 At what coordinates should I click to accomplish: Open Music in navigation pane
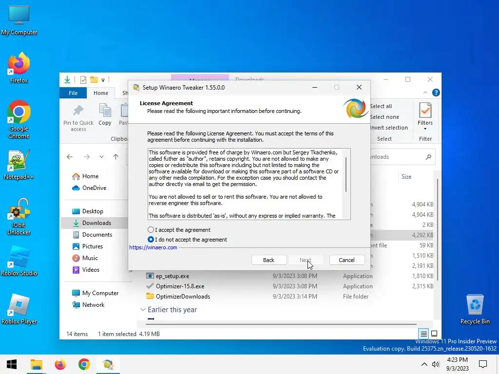click(90, 258)
